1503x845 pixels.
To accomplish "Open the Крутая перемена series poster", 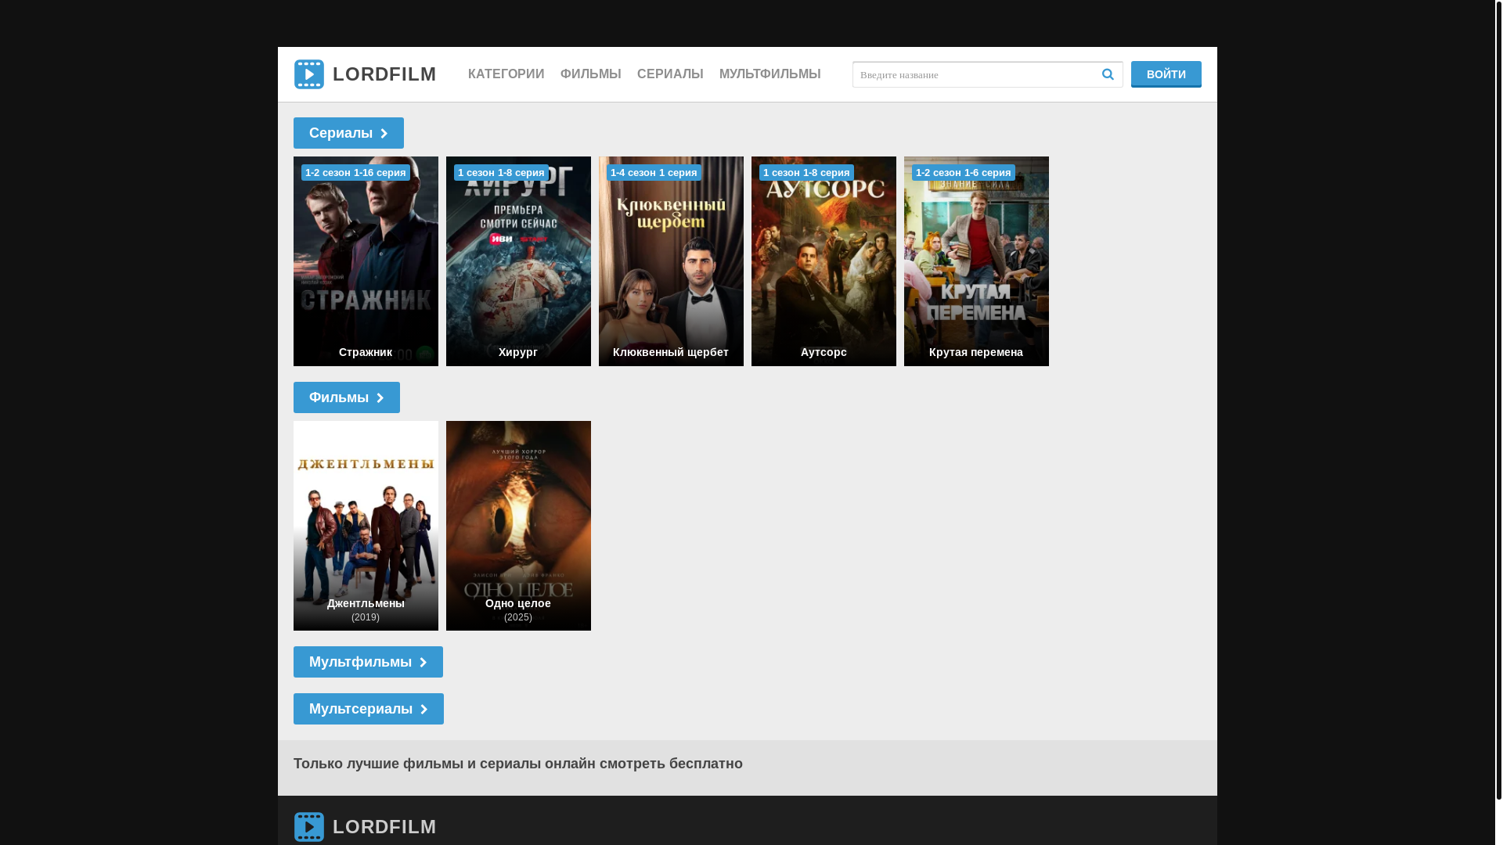I will [x=976, y=261].
